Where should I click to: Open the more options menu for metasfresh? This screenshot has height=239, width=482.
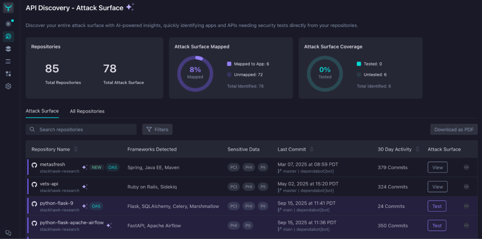pos(466,167)
